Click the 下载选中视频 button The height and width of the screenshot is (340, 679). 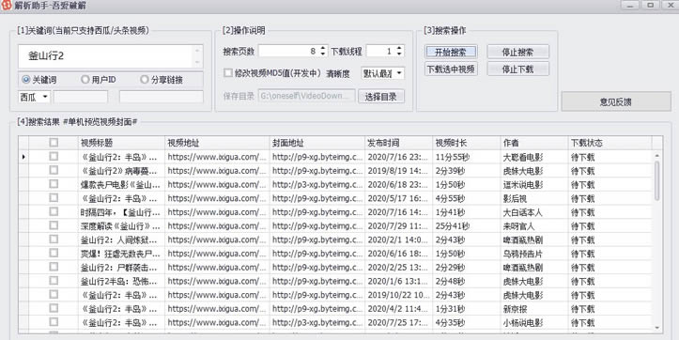tap(451, 69)
